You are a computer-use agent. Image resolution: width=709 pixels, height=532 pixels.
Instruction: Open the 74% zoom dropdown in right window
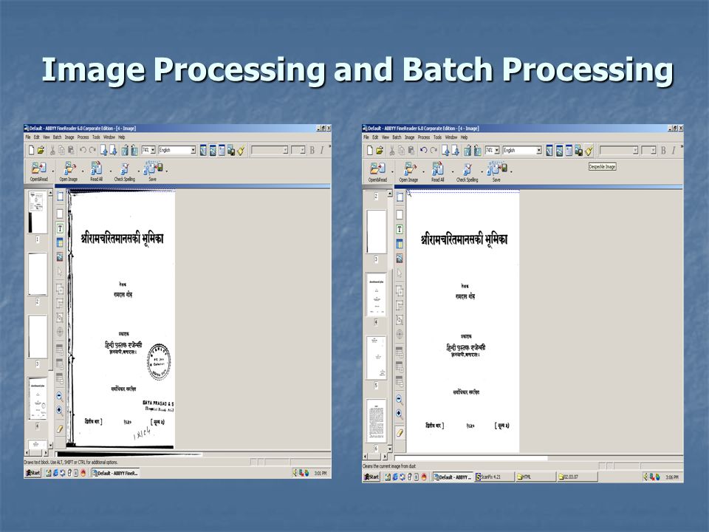coord(496,150)
